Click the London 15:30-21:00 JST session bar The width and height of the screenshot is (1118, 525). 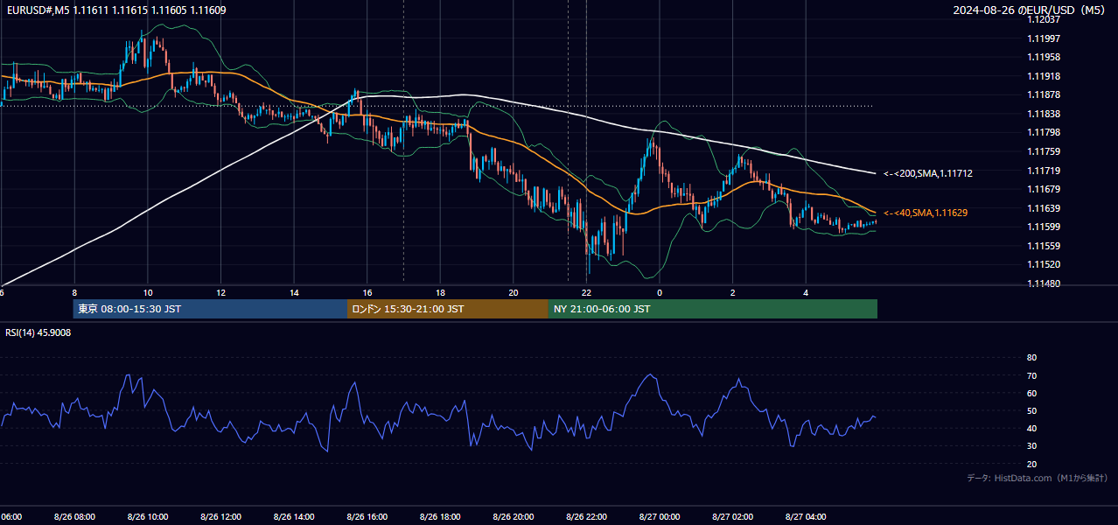coord(448,309)
